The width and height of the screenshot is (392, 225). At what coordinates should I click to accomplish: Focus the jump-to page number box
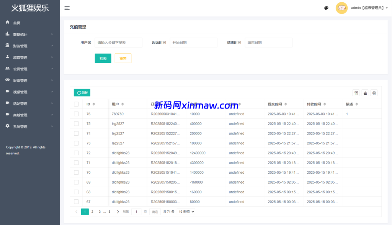point(136,212)
